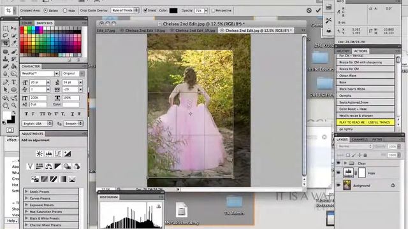This screenshot has height=229, width=408.
Task: Open the layer blend mode dropdown Normal
Action: coord(355,146)
